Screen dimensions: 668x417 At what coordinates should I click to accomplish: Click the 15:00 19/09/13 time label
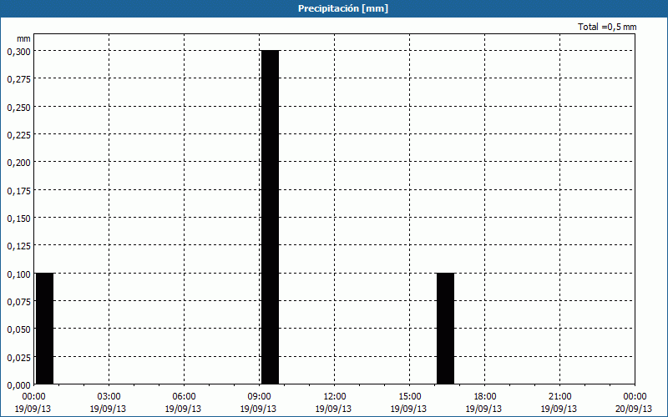tap(409, 403)
